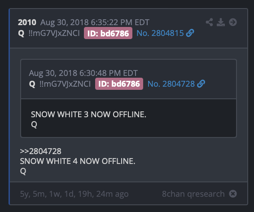Click the right arrow circle icon
The height and width of the screenshot is (212, 254).
[x=233, y=22]
